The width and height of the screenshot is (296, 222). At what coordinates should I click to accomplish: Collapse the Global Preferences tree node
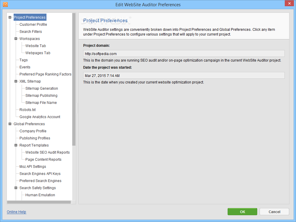click(x=10, y=124)
